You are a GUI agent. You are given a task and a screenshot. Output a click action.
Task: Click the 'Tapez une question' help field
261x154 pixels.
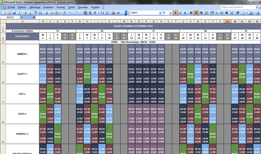pos(238,7)
